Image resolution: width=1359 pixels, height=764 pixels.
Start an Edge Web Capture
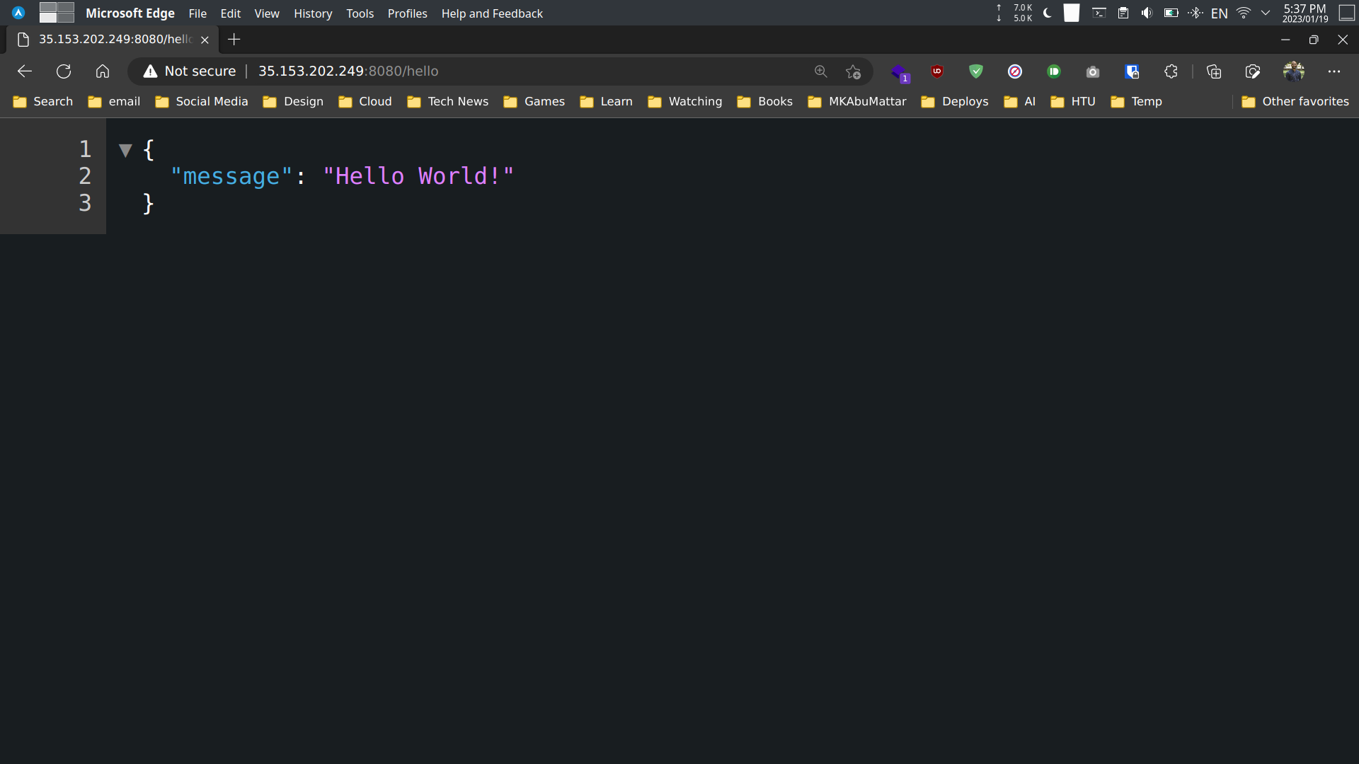click(1253, 71)
